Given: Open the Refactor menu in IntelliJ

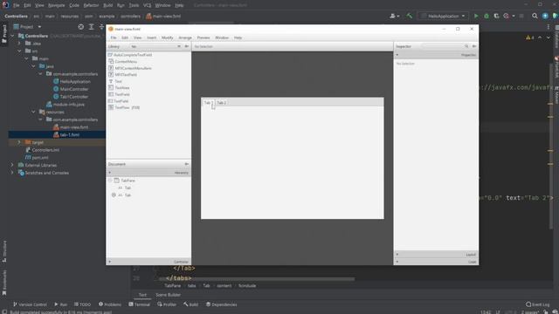Looking at the screenshot, I should 91,5.
